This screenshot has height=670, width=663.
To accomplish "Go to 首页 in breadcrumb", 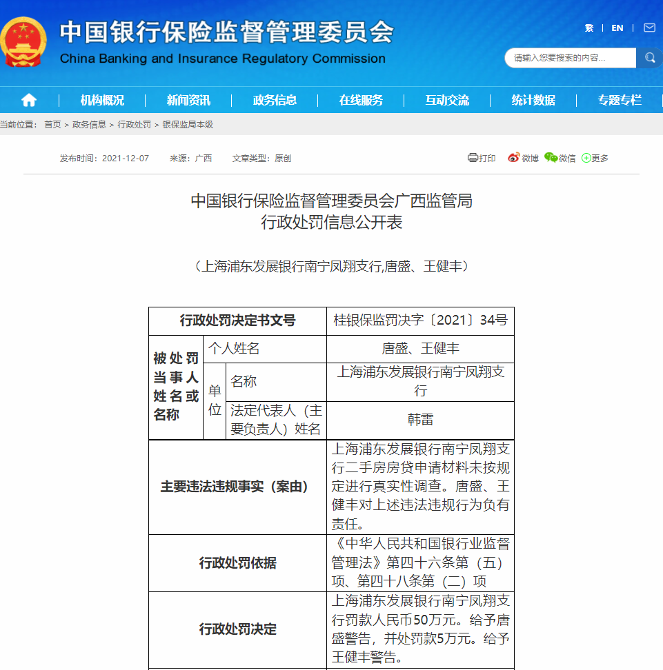I will click(52, 124).
